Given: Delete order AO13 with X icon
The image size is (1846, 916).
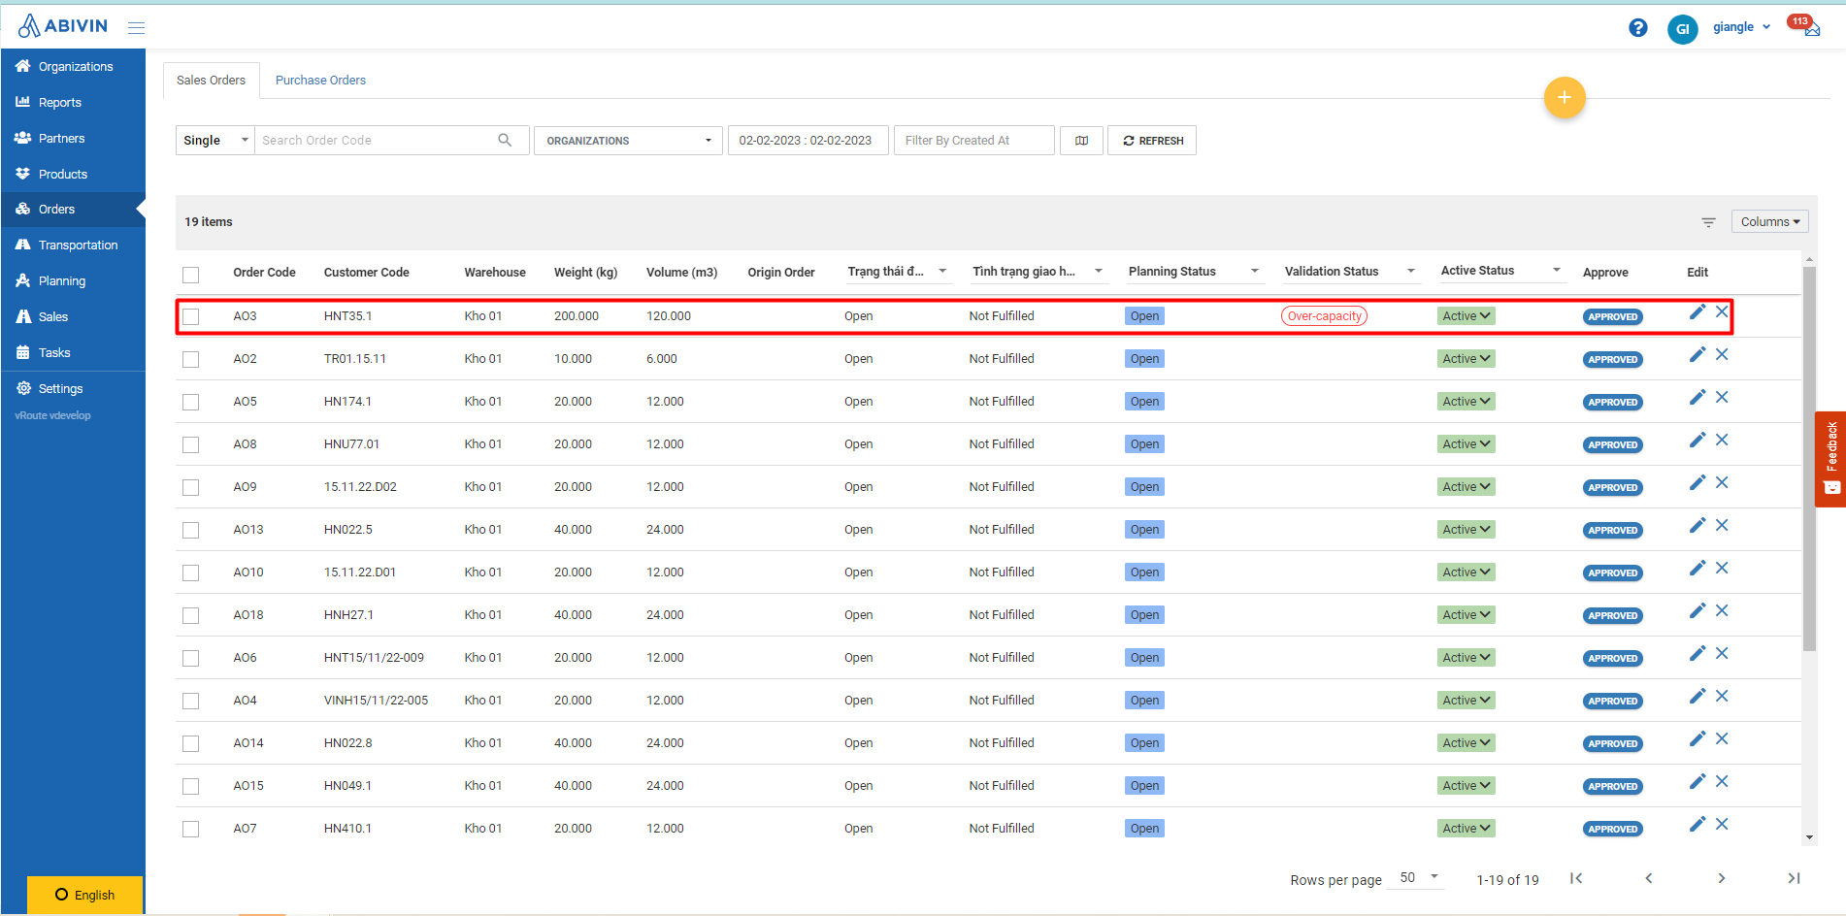Looking at the screenshot, I should (x=1722, y=525).
